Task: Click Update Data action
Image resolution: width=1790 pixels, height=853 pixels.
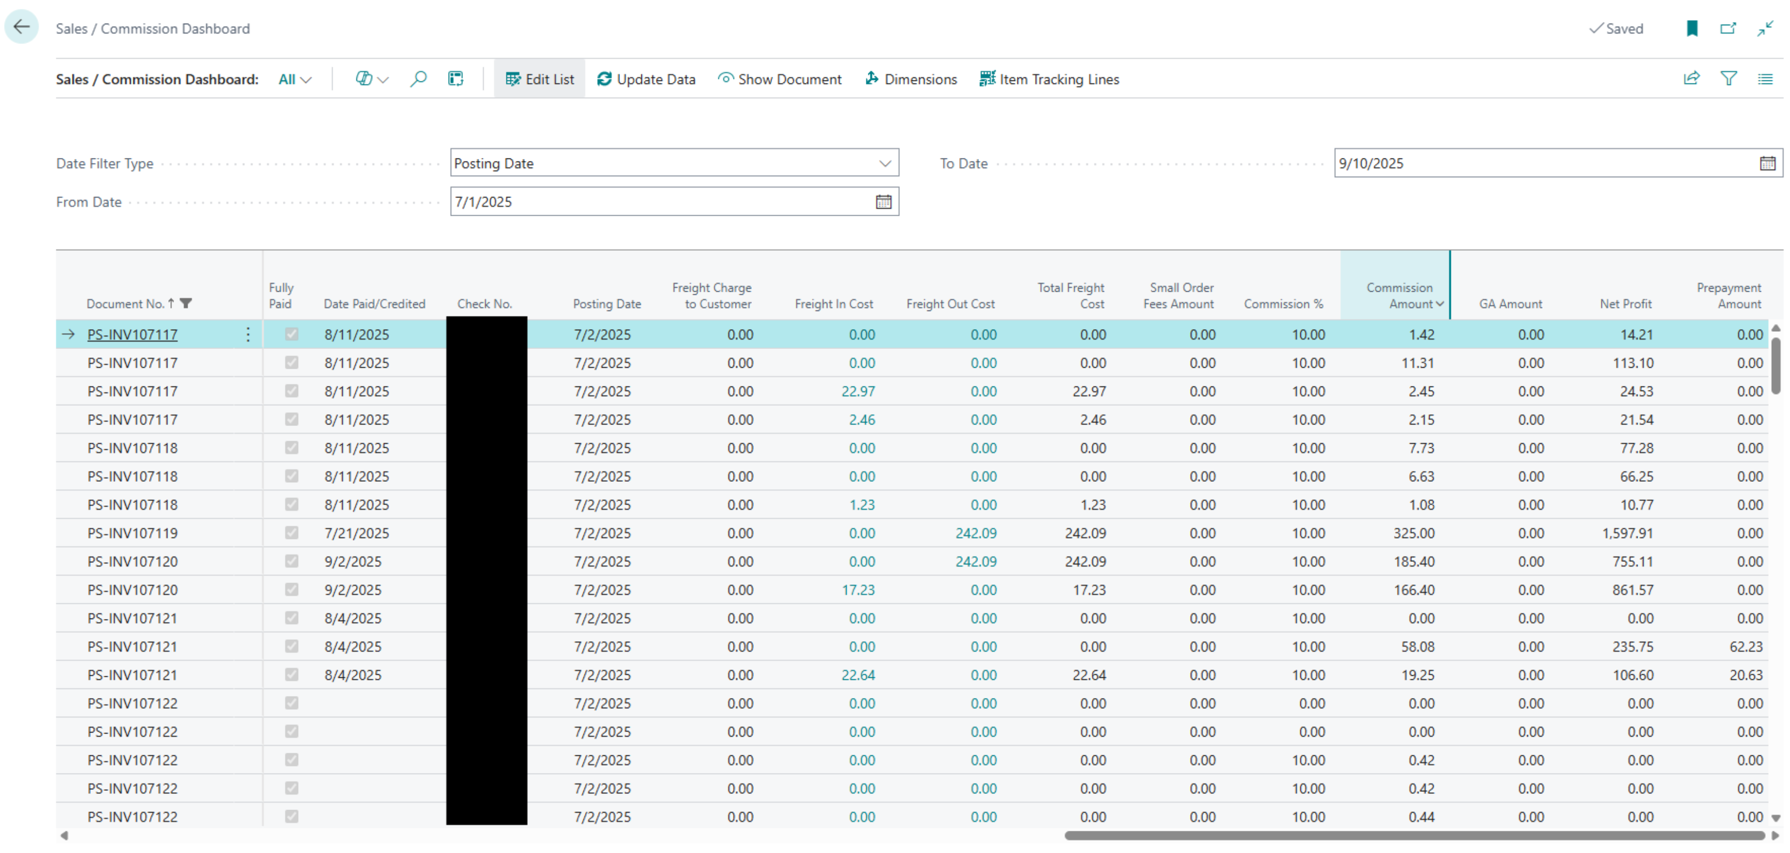Action: (646, 80)
